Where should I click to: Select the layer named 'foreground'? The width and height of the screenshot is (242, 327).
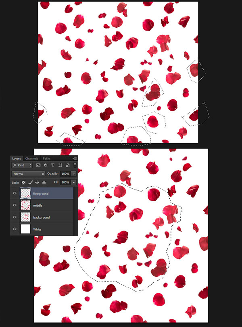[41, 194]
